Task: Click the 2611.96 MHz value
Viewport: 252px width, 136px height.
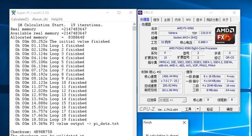Action: tap(170, 90)
